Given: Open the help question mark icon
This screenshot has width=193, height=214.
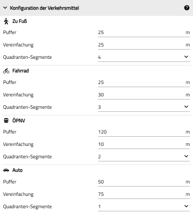Looking at the screenshot, I should point(187,8).
